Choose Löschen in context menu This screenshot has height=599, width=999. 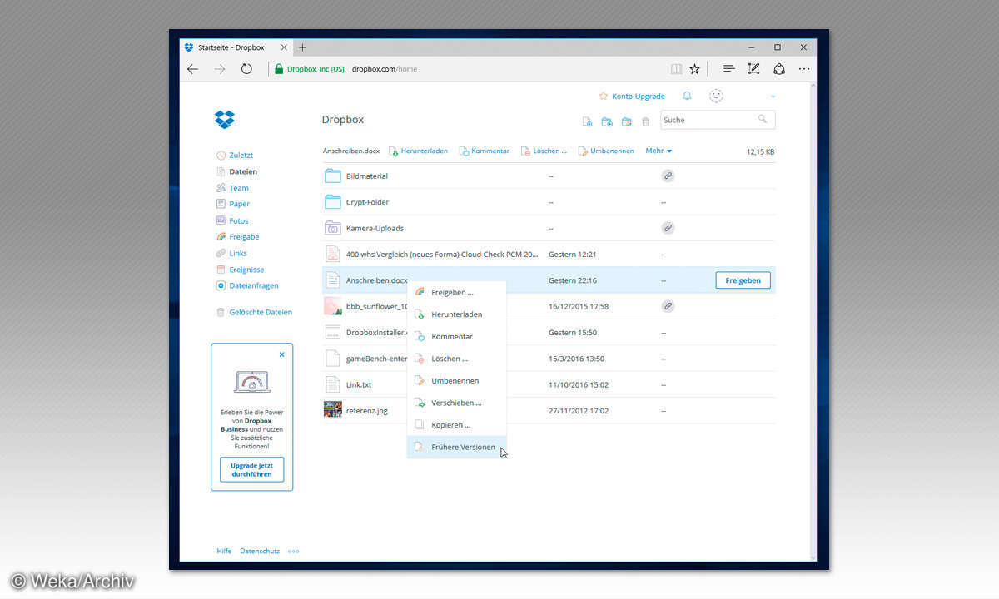[x=456, y=359]
